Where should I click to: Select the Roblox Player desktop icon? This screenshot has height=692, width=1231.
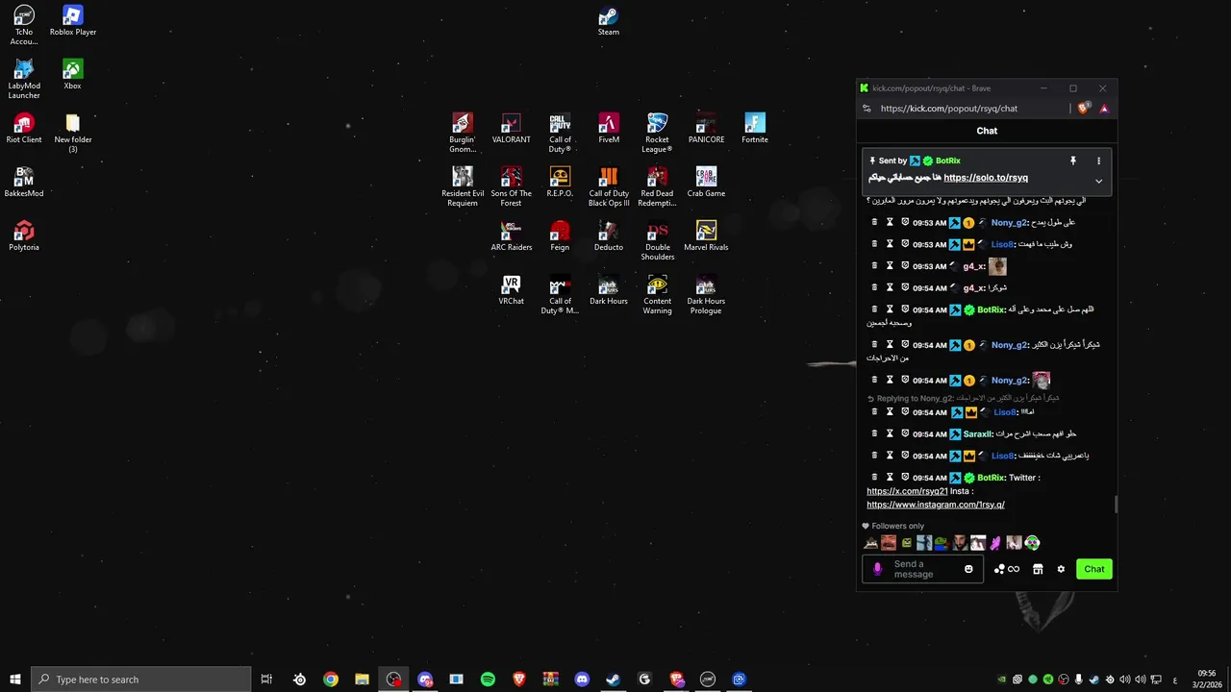(x=73, y=21)
